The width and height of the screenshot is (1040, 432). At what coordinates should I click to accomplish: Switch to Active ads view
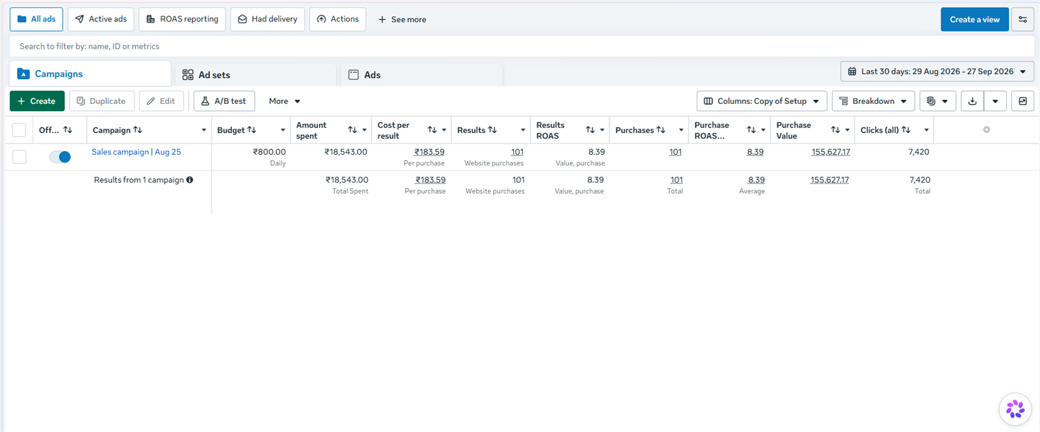(x=101, y=19)
